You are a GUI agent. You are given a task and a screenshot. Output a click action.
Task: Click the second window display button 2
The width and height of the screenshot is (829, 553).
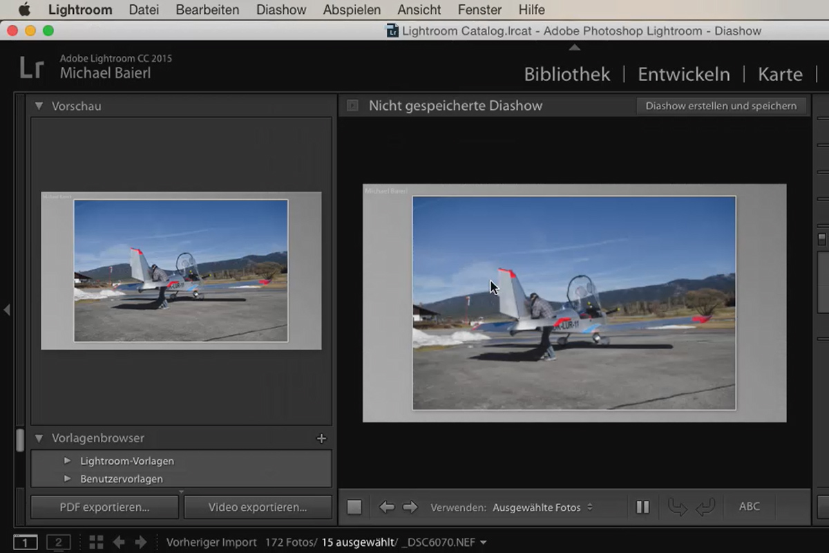point(59,543)
